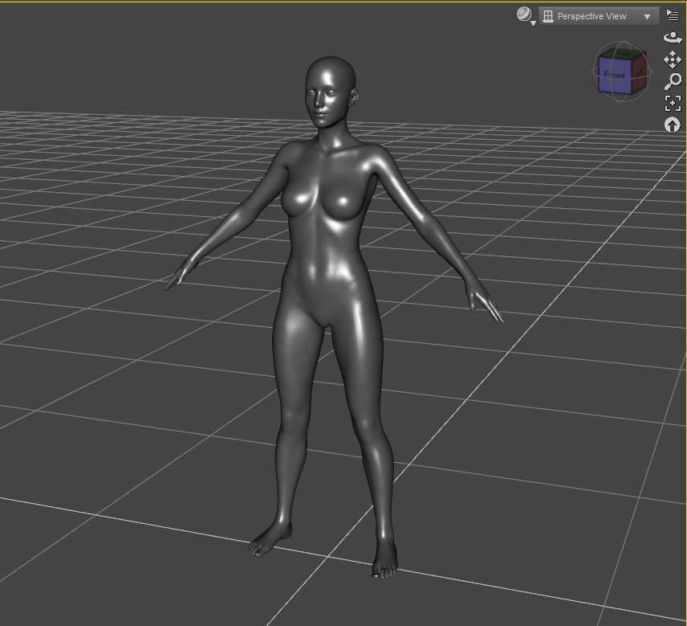Image resolution: width=687 pixels, height=626 pixels.
Task: Select the pan camera arrows control
Action: coord(673,59)
